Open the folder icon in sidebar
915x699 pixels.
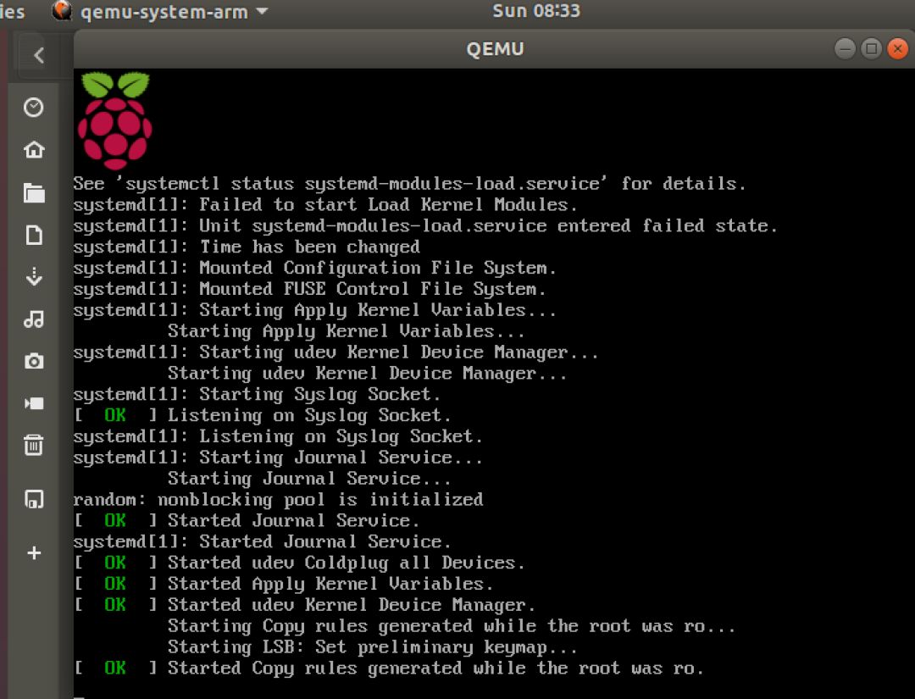(34, 192)
